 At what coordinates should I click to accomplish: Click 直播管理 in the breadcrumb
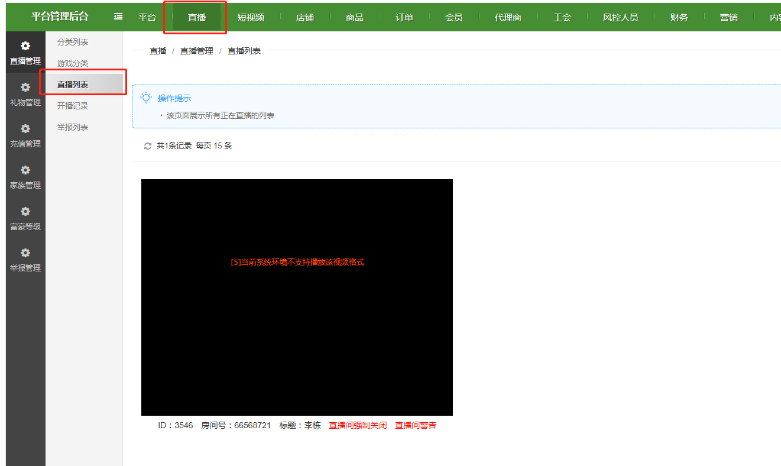coord(196,51)
